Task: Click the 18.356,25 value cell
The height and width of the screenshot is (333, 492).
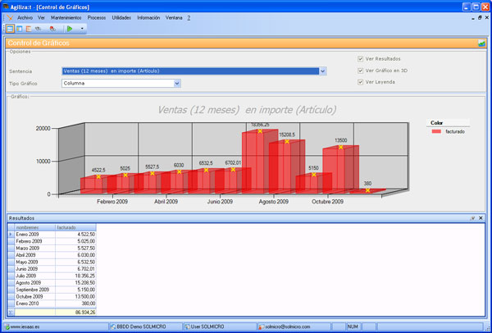Action: tap(76, 276)
